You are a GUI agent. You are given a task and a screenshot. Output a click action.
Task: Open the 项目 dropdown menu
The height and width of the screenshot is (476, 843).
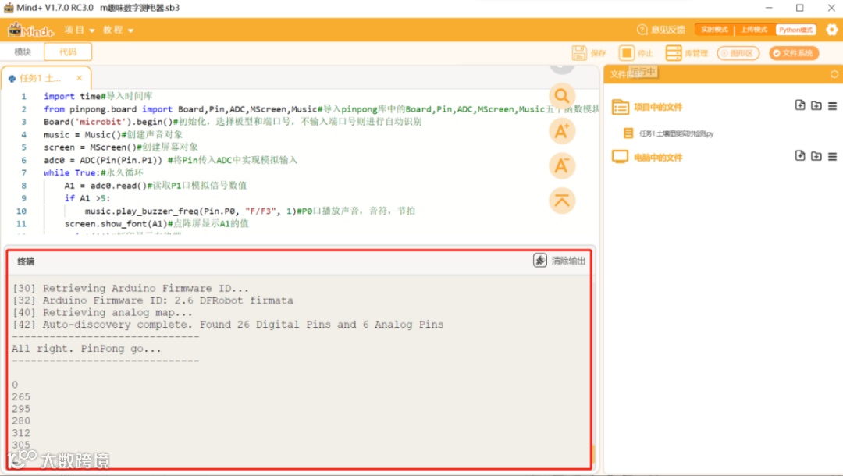click(x=80, y=30)
